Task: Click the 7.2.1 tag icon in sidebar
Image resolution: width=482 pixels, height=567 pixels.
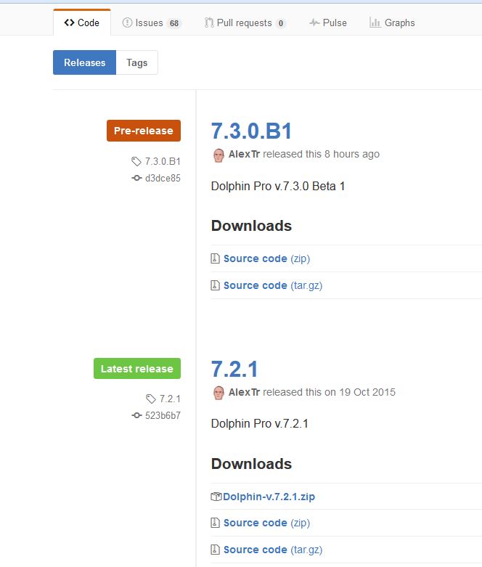Action: 151,399
